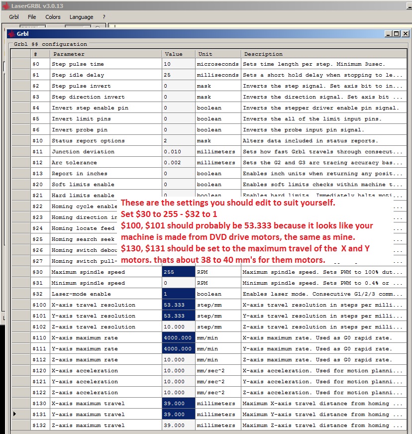Select the row header of $0
Viewport: 412px width, 434px height.
pyautogui.click(x=21, y=64)
